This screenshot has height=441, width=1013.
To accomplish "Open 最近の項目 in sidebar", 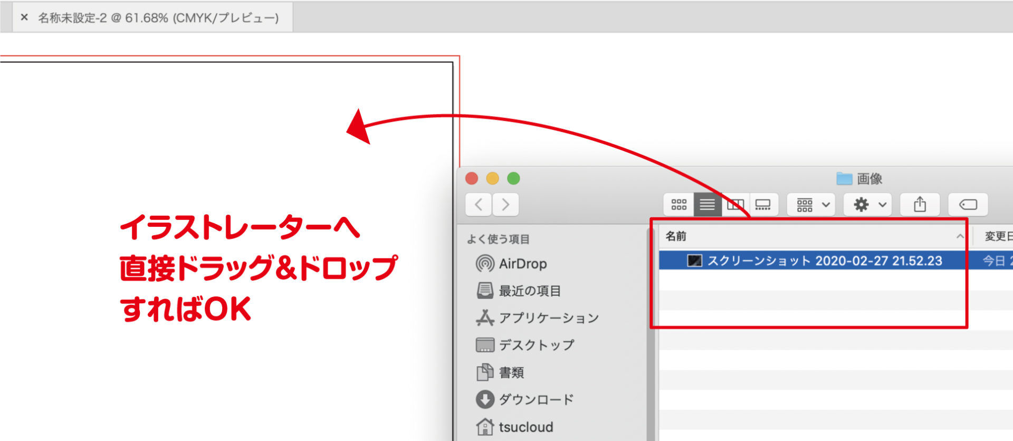I will [x=529, y=291].
